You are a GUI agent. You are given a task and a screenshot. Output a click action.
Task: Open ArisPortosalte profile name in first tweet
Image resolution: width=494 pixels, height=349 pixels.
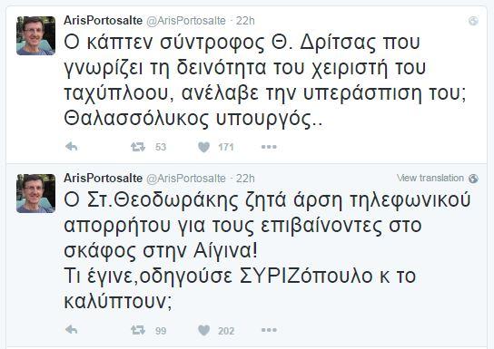tap(103, 21)
